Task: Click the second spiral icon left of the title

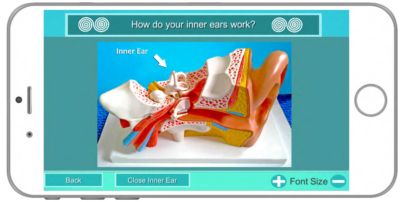Action: pos(101,24)
